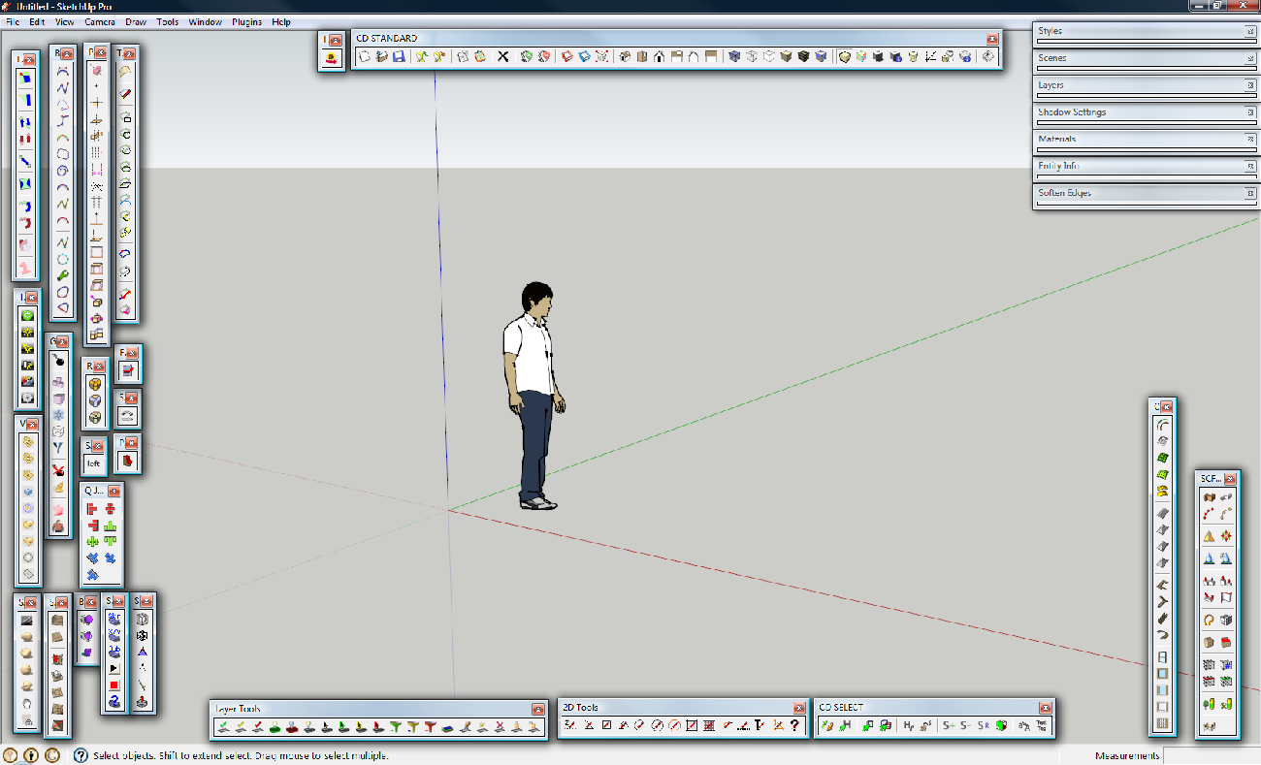Click the first circular icon in the status bar
1261x765 pixels.
click(x=11, y=755)
